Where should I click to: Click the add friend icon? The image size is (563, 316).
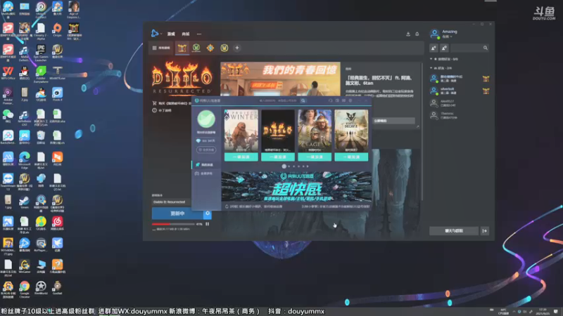[434, 48]
